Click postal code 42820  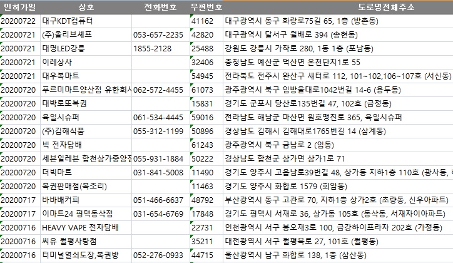pos(202,35)
